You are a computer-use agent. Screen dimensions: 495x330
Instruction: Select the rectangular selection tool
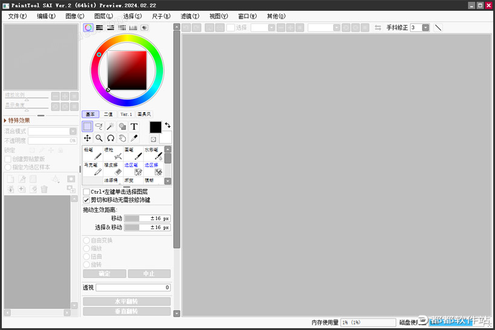88,127
